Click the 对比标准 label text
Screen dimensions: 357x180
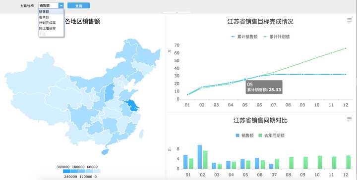(x=27, y=5)
